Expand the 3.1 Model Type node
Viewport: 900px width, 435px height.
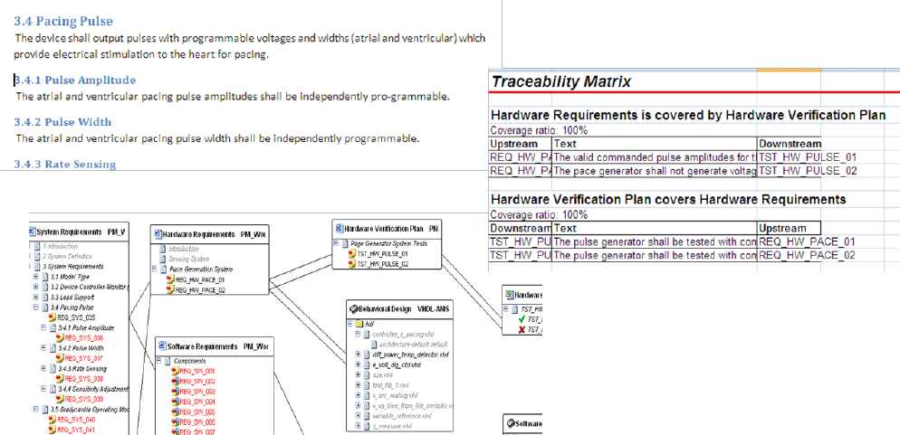pos(35,276)
